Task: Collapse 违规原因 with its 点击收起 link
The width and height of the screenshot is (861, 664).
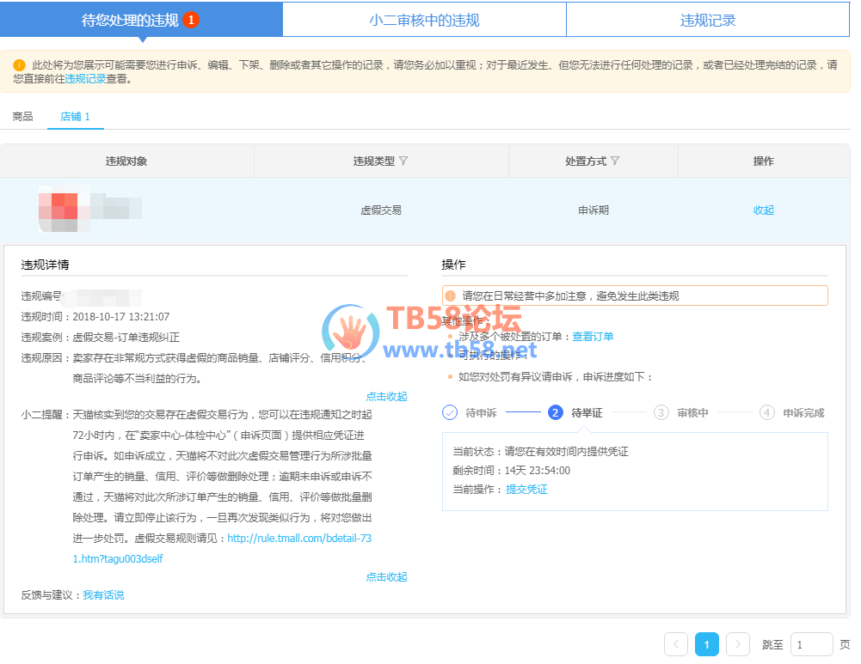Action: [x=386, y=396]
